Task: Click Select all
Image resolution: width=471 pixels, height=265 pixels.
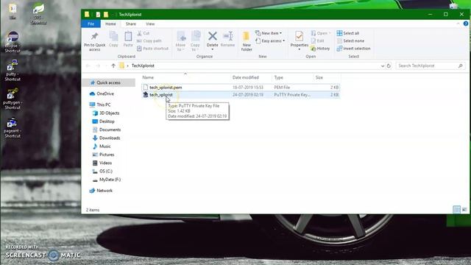Action: [348, 33]
